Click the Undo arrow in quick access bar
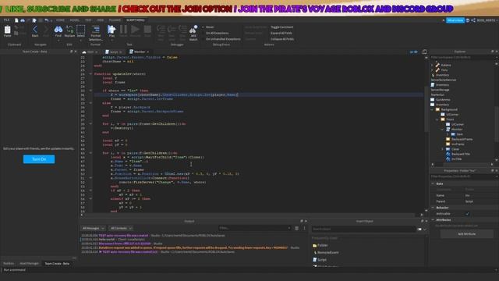 (x=47, y=20)
